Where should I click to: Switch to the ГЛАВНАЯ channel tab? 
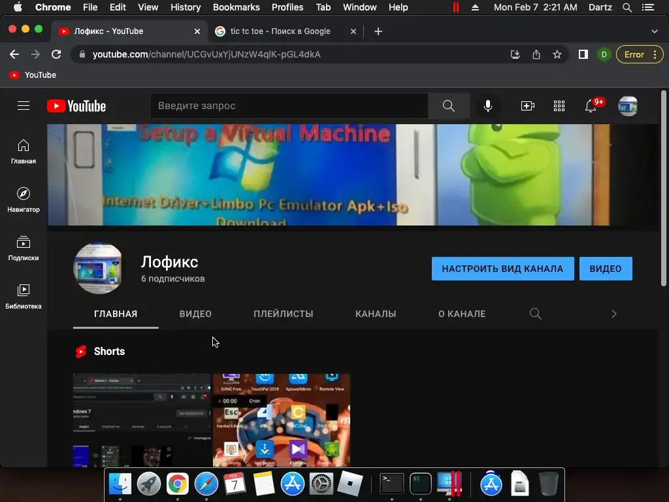click(x=116, y=314)
